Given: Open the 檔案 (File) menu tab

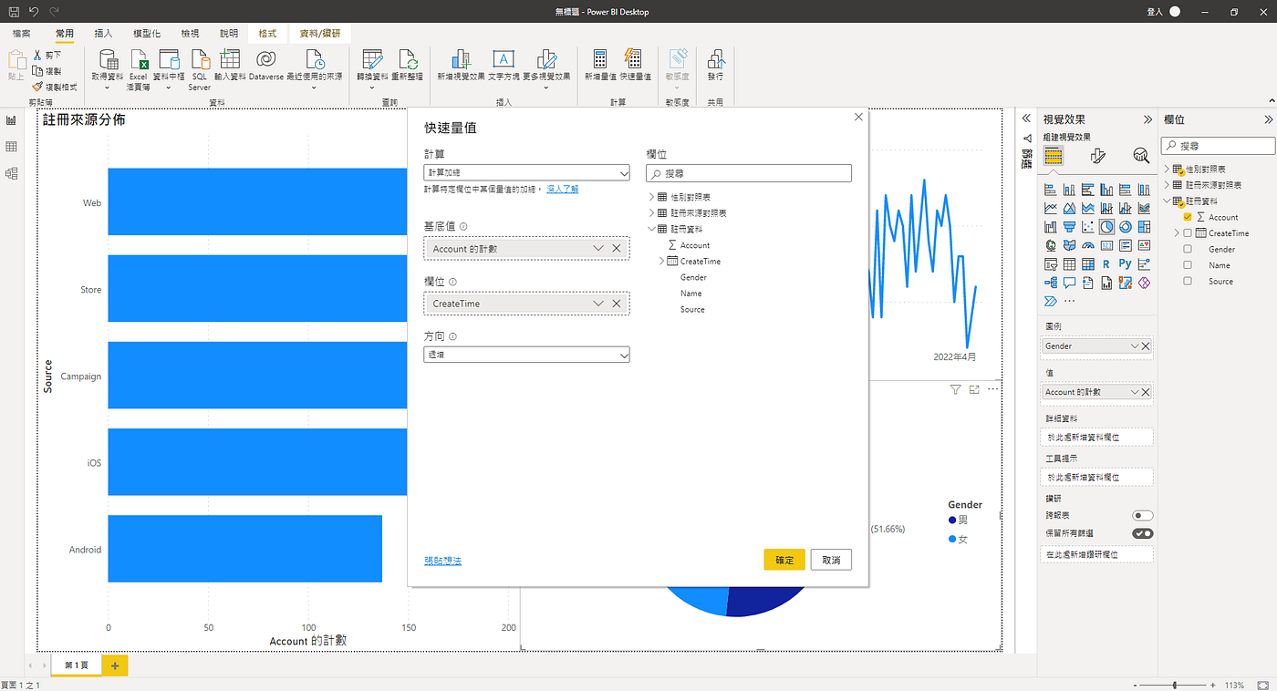Looking at the screenshot, I should pyautogui.click(x=21, y=33).
